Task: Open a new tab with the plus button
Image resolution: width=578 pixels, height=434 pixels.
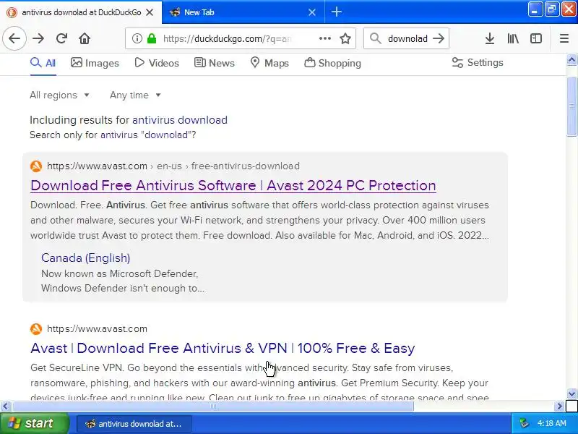Action: point(336,12)
